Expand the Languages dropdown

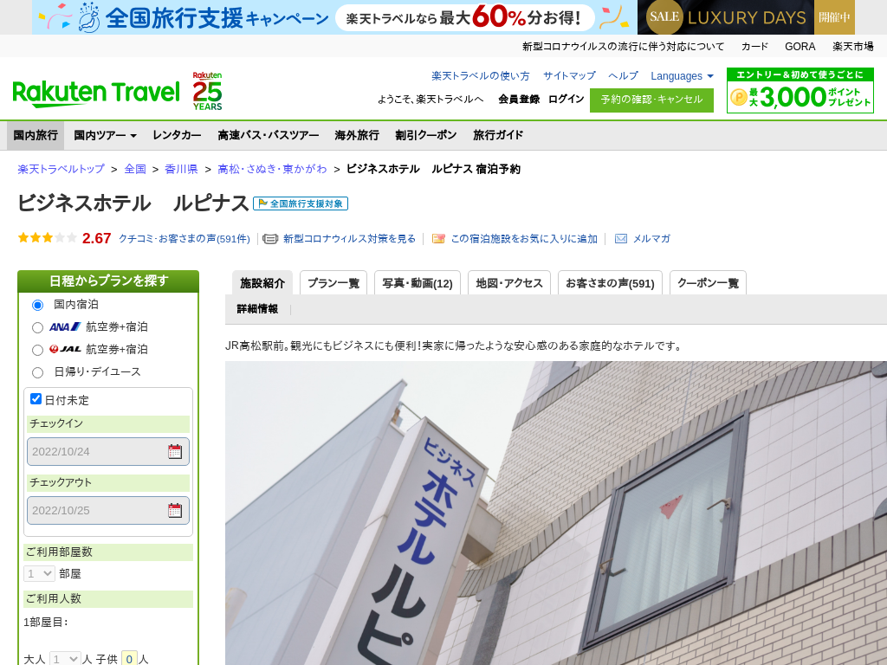(682, 76)
